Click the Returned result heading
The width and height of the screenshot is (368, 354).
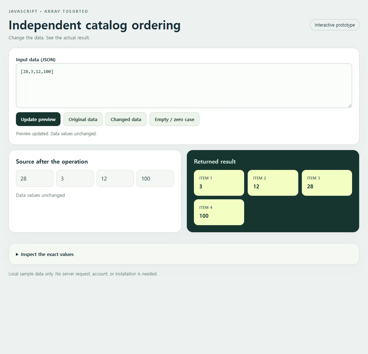[215, 161]
